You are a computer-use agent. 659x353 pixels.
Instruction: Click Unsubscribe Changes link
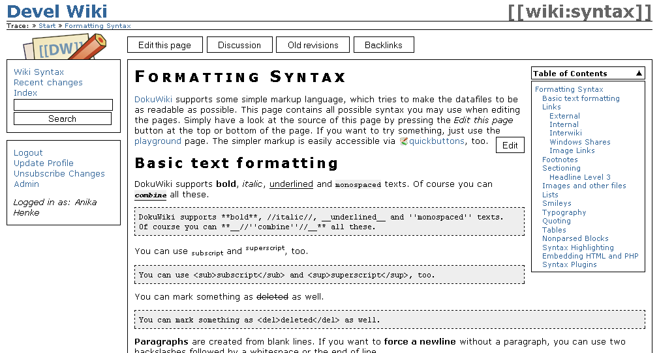coord(59,174)
